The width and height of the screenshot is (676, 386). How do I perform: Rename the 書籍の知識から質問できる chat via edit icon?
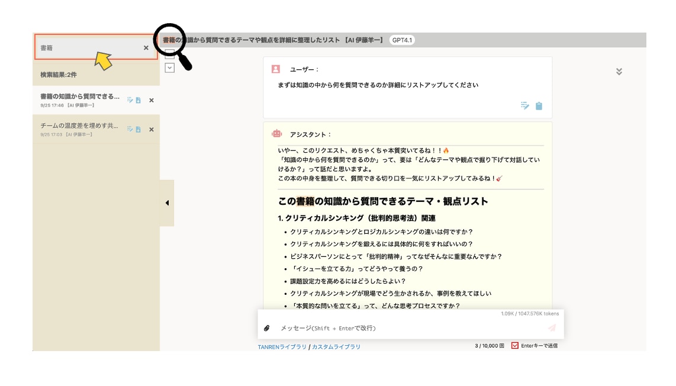click(x=130, y=100)
